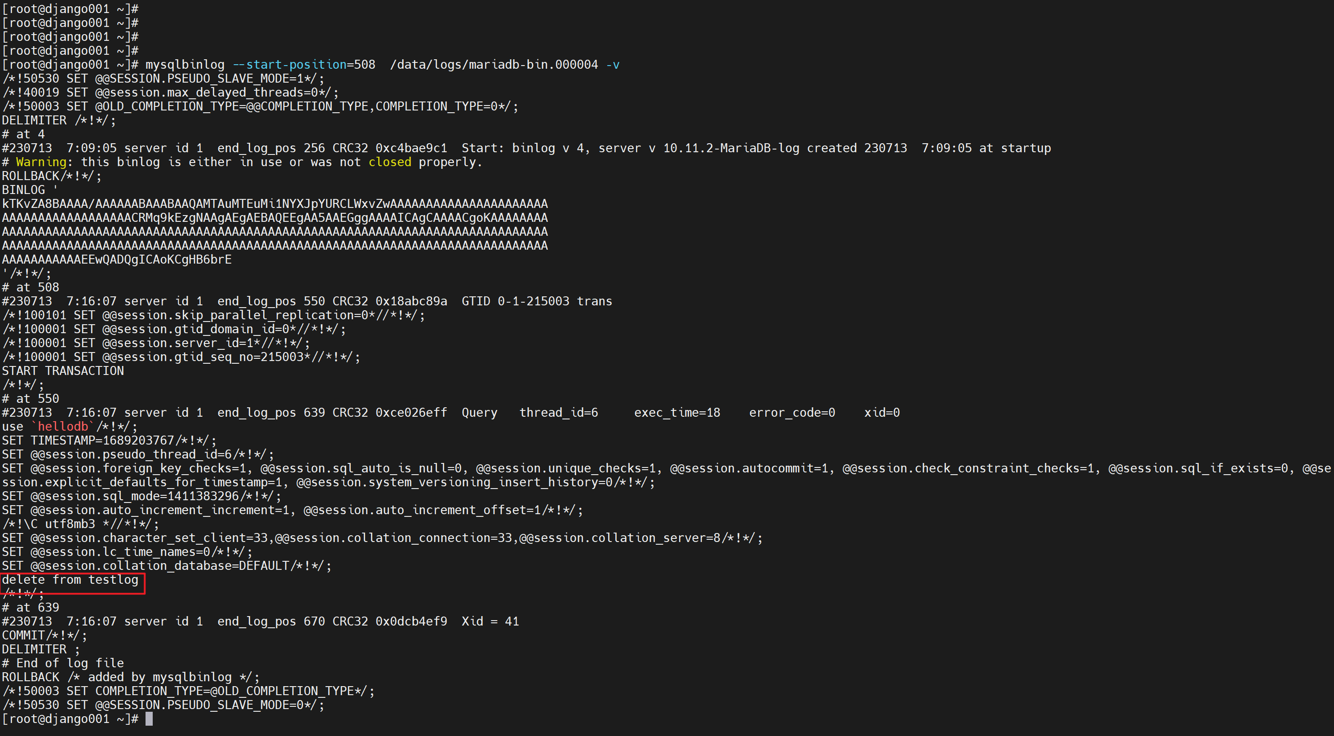Click the mysqlbinlog command word
The image size is (1334, 736).
185,65
